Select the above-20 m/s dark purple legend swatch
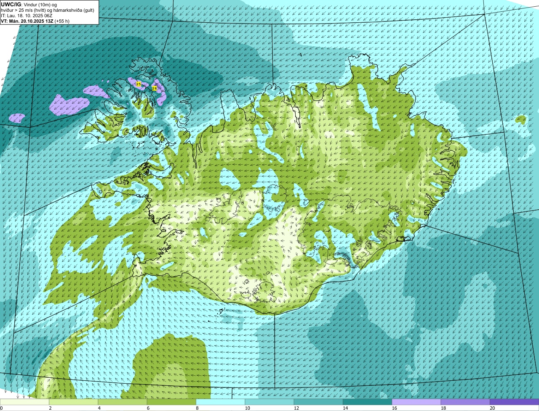 point(514,402)
